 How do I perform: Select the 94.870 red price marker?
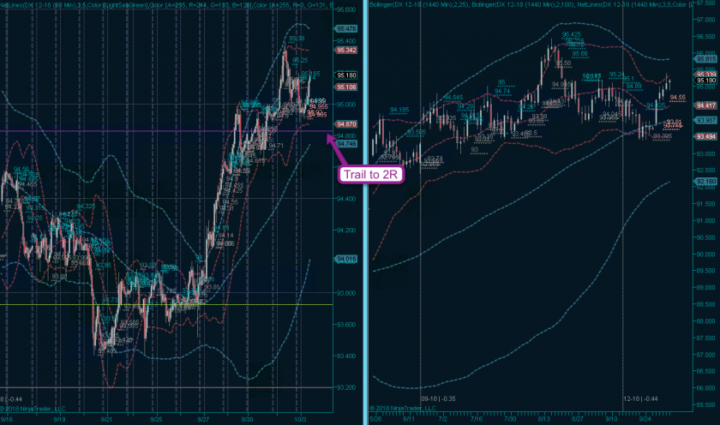tap(346, 124)
